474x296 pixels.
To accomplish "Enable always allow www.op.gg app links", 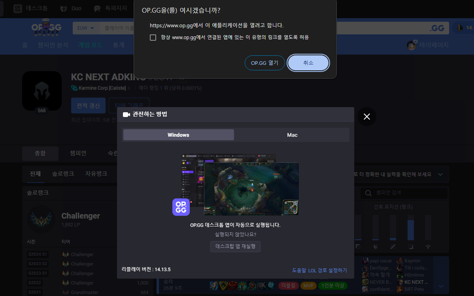I will (x=152, y=37).
